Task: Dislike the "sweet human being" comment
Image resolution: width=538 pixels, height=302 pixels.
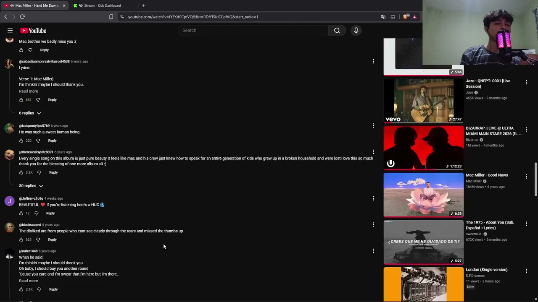Action: (38, 141)
